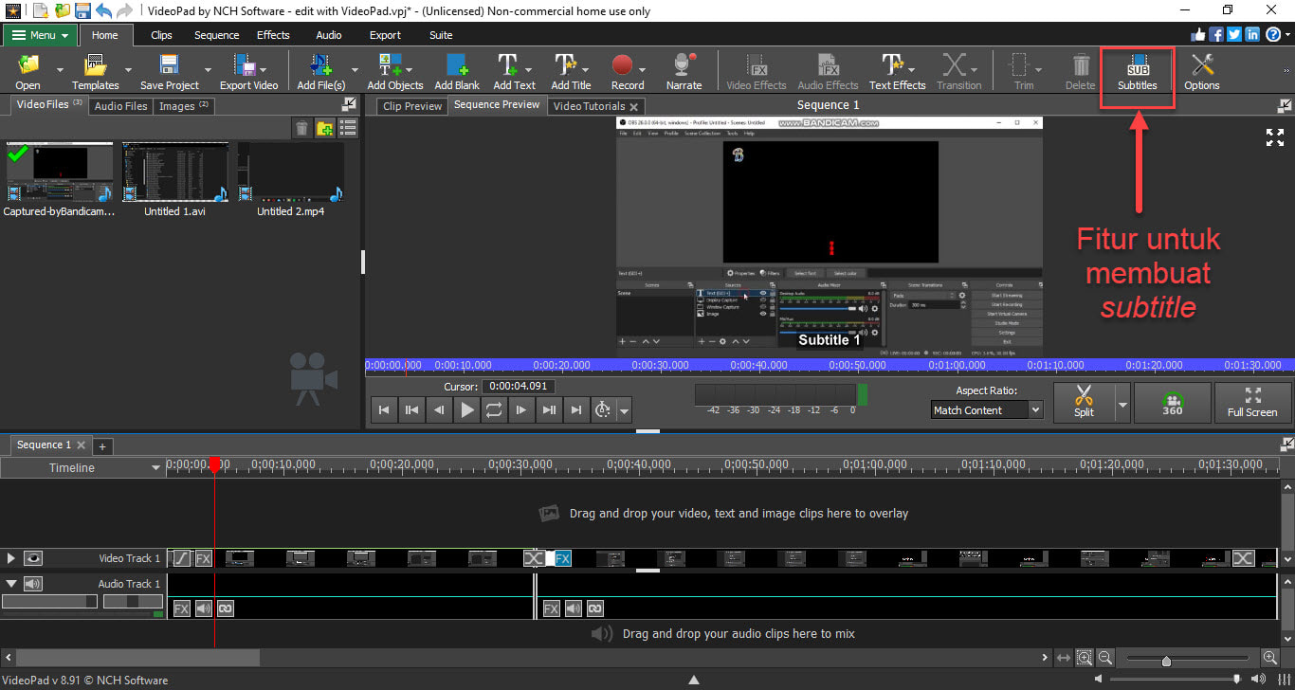This screenshot has height=690, width=1295.
Task: Click the new bin folder icon
Action: coord(325,128)
